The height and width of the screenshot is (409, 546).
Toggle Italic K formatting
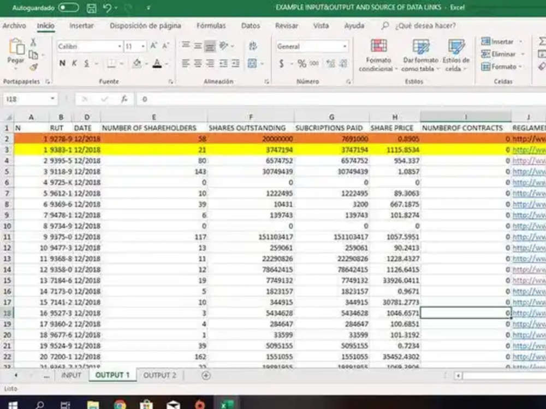[x=74, y=63]
